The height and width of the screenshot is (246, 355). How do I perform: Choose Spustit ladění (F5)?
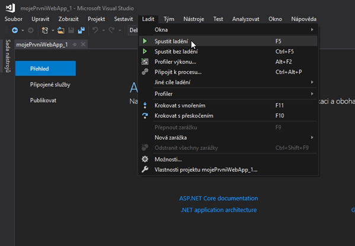tap(228, 41)
